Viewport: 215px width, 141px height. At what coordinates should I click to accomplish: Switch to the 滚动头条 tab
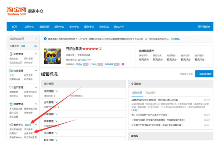[137, 93]
